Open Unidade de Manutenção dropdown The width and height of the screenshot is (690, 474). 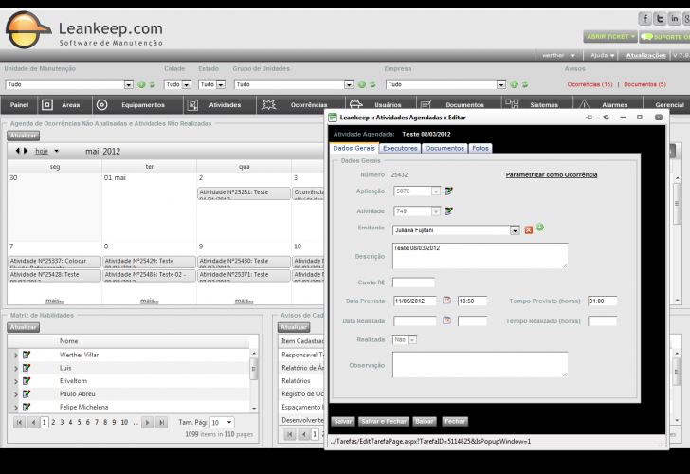click(x=129, y=84)
